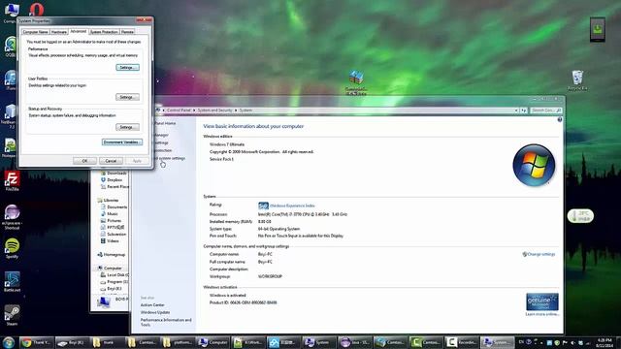This screenshot has width=621, height=349.
Task: Click the Windows Experience Index rating badge
Action: pyautogui.click(x=263, y=206)
